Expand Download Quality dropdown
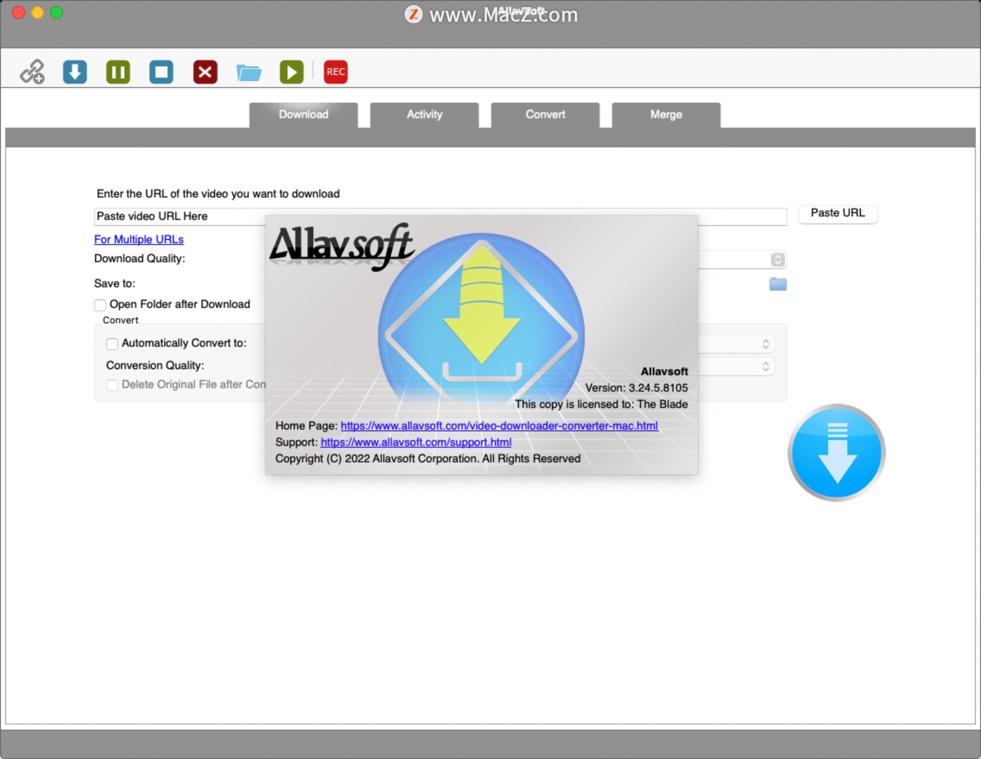This screenshot has width=981, height=759. pyautogui.click(x=776, y=259)
